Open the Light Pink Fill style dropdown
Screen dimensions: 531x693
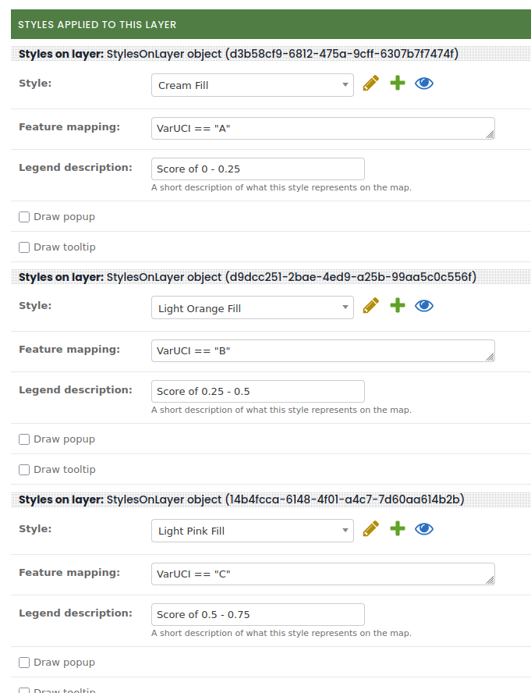click(x=252, y=531)
